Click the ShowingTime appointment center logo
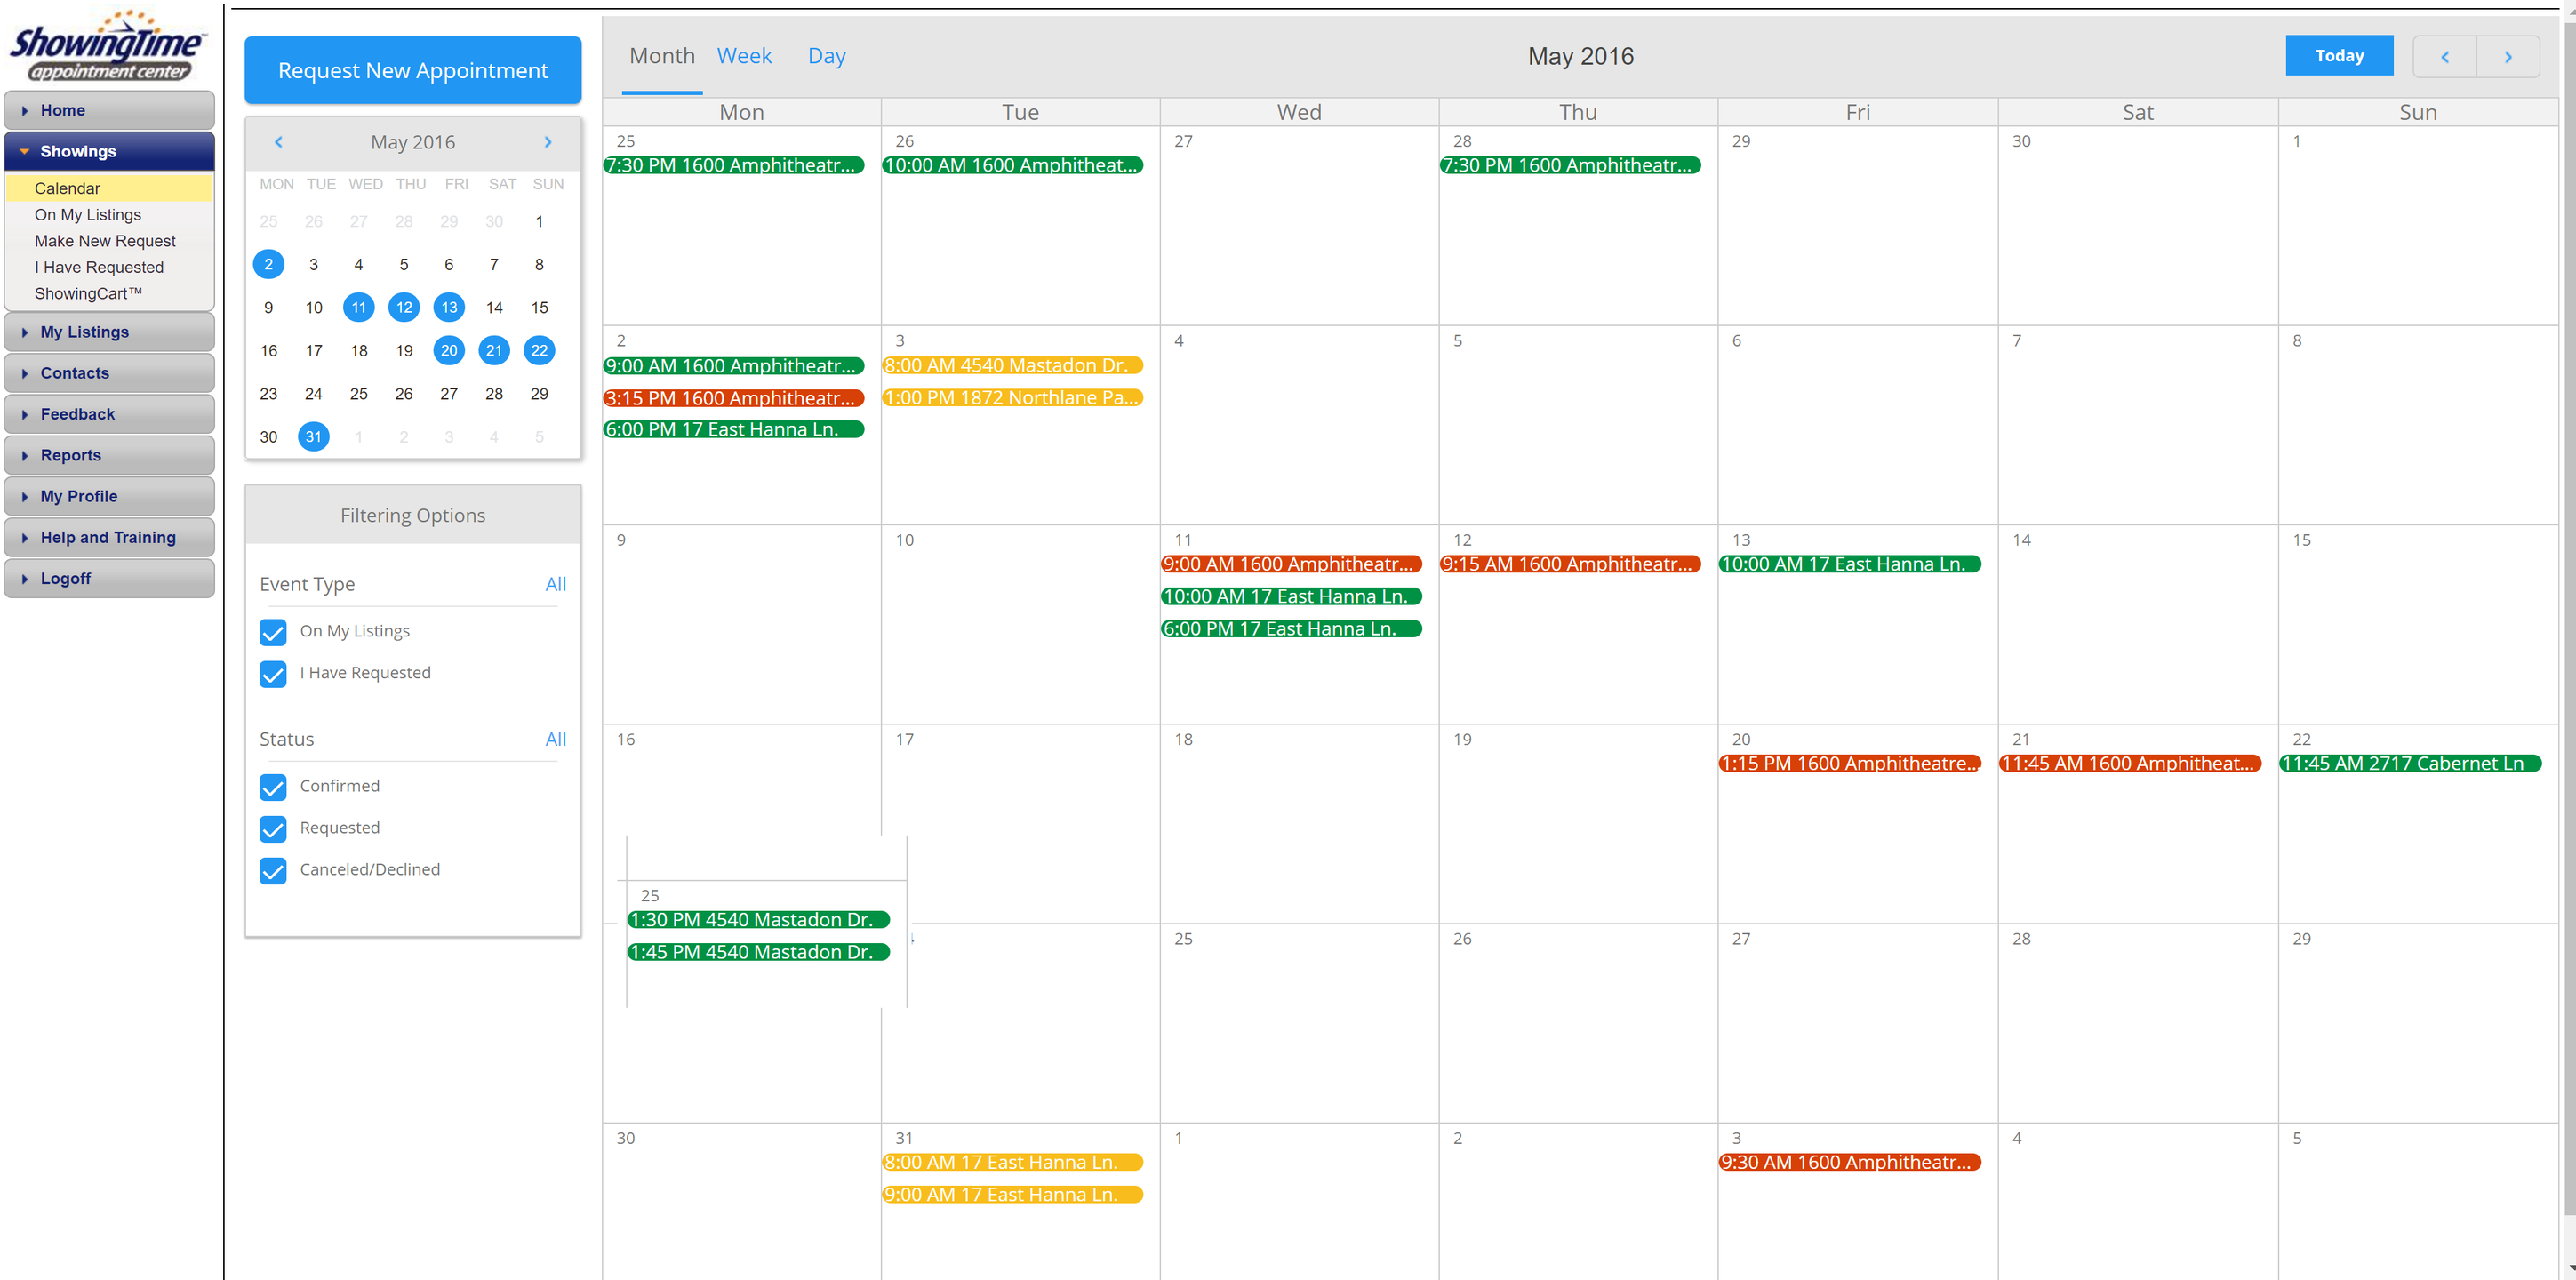 pos(107,45)
